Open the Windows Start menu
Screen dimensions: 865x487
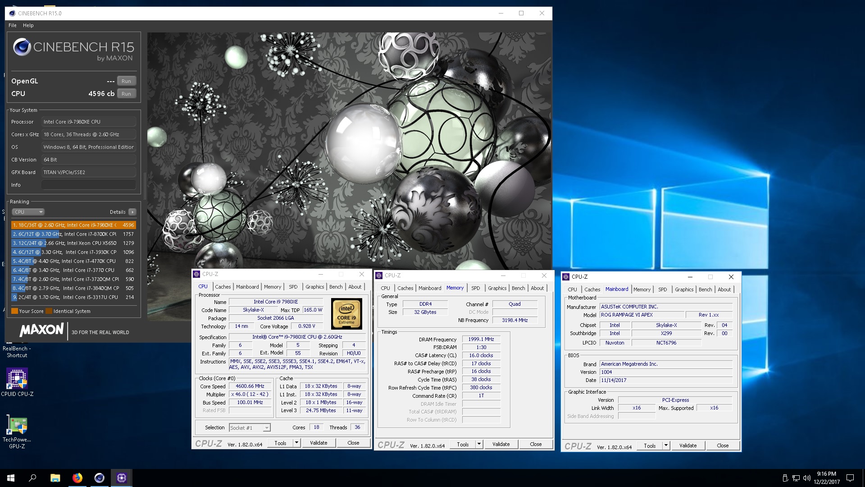(11, 478)
